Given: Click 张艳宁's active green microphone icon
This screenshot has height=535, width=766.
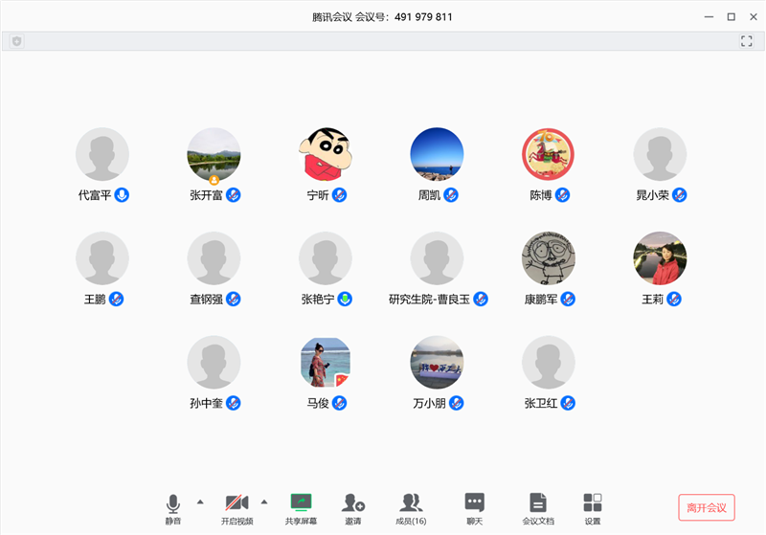Looking at the screenshot, I should click(x=345, y=300).
